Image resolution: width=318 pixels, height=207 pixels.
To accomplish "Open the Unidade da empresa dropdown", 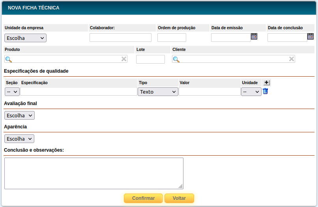I will pyautogui.click(x=25, y=38).
